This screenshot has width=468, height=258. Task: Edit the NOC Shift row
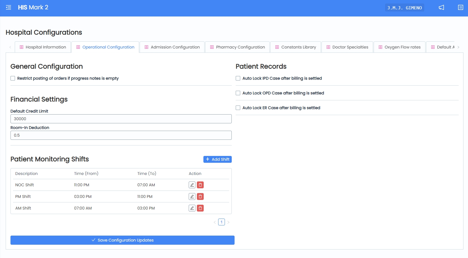click(x=192, y=185)
